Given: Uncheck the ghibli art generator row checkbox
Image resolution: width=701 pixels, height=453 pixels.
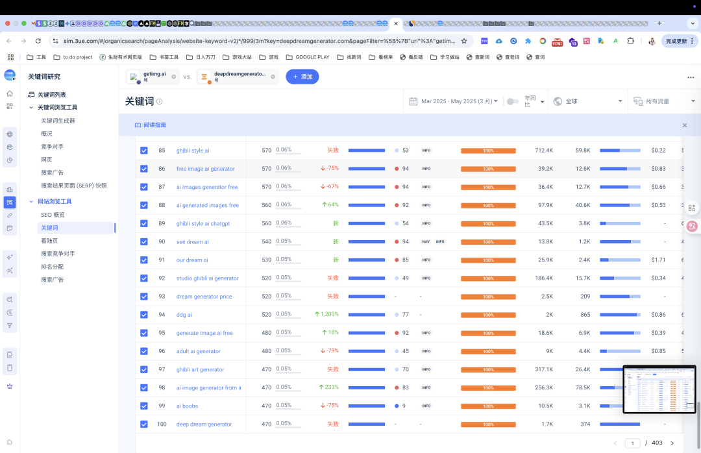Looking at the screenshot, I should pyautogui.click(x=144, y=370).
